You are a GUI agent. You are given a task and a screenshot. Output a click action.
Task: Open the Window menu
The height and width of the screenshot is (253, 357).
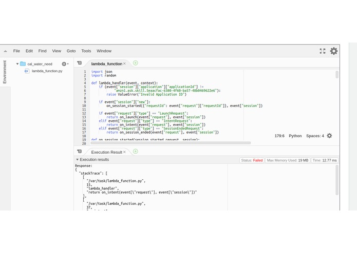tap(104, 51)
